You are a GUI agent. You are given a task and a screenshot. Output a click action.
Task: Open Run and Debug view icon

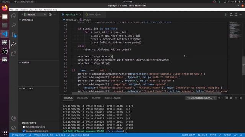pos(14,44)
